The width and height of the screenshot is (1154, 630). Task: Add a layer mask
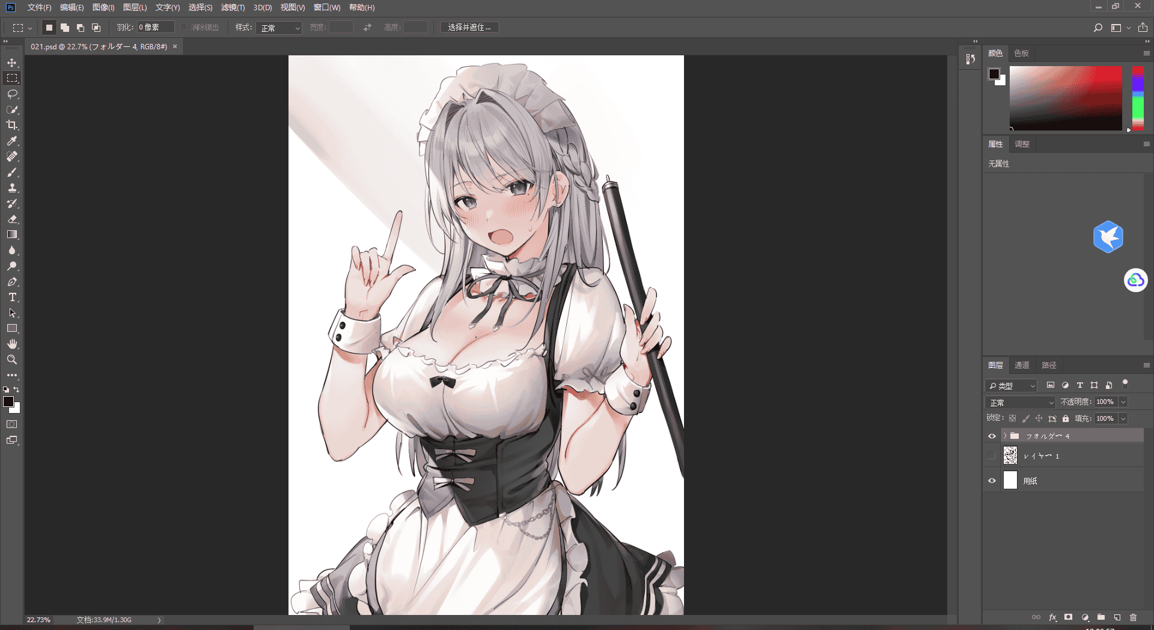pyautogui.click(x=1068, y=617)
